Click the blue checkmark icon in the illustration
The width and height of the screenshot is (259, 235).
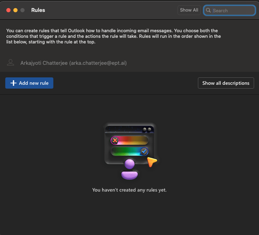click(144, 151)
